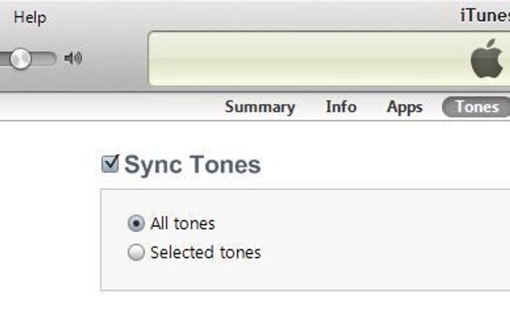Open the Info tab

(x=341, y=107)
